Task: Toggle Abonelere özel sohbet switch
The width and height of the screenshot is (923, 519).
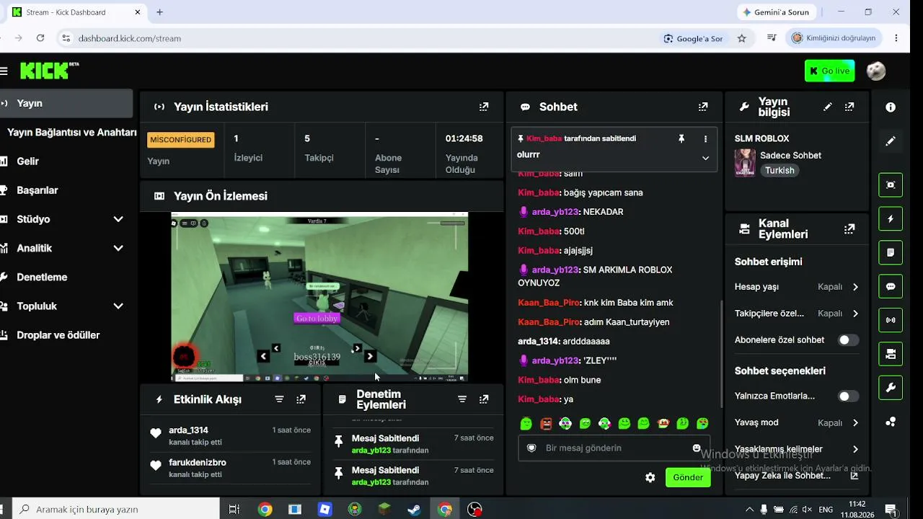Action: (848, 340)
